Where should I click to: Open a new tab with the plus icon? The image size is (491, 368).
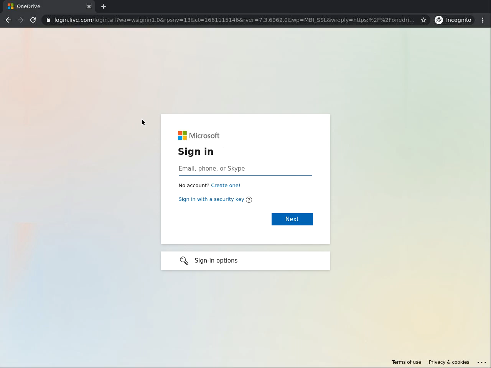(x=104, y=7)
